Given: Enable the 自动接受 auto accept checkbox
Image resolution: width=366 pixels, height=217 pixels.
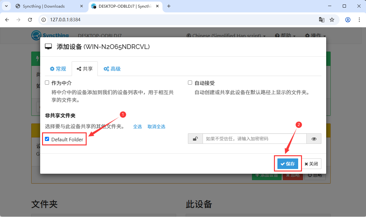Looking at the screenshot, I should tap(190, 82).
